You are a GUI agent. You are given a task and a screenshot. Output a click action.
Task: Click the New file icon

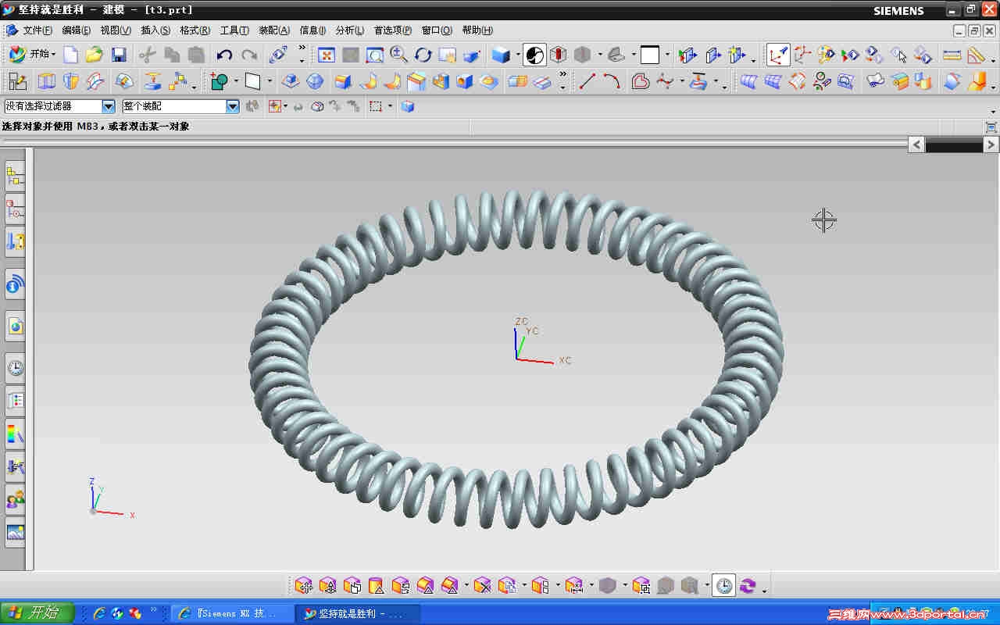tap(71, 55)
